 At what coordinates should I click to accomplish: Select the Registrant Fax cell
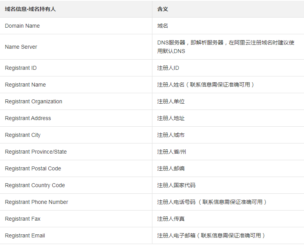(x=23, y=219)
